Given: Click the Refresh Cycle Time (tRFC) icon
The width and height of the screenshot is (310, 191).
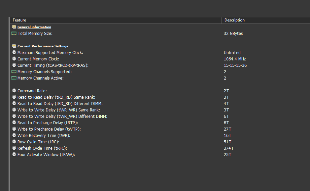Looking at the screenshot, I should click(x=14, y=148).
